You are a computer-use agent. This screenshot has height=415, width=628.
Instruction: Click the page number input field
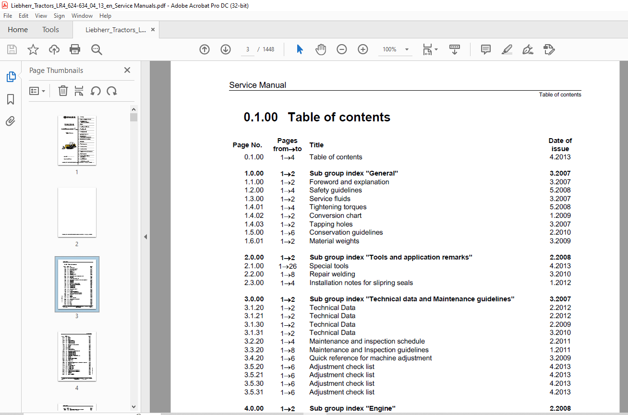[247, 49]
